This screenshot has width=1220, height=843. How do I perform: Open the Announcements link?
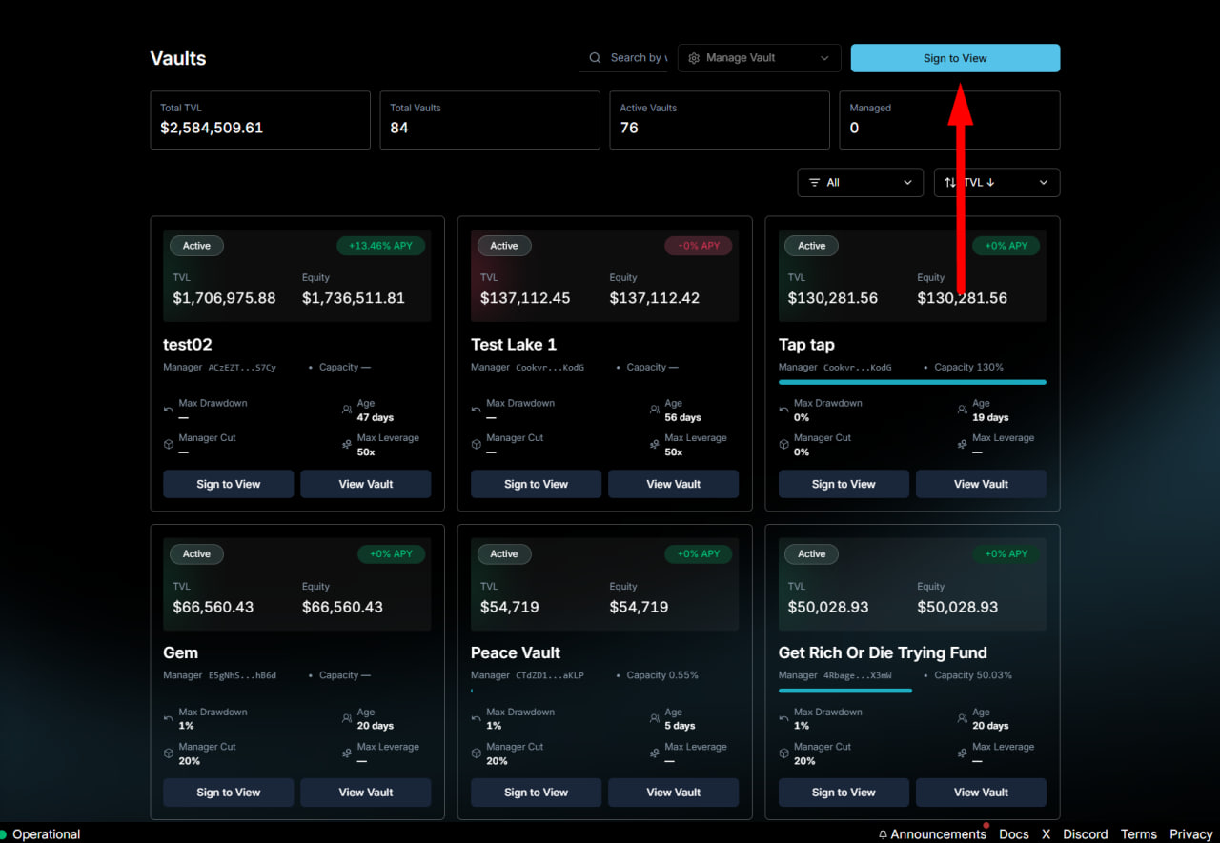(932, 834)
